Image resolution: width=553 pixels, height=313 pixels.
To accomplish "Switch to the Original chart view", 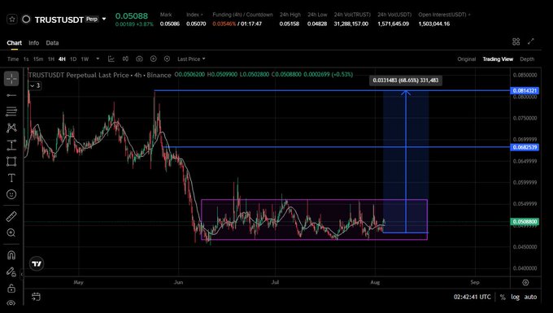I will click(467, 59).
